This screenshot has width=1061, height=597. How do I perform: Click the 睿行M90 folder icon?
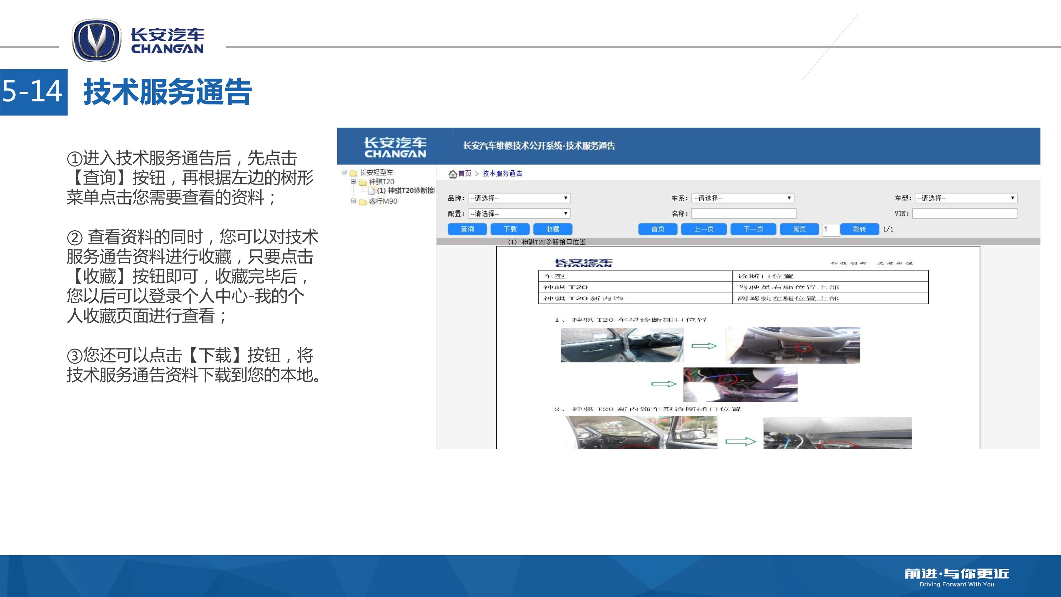(x=362, y=202)
